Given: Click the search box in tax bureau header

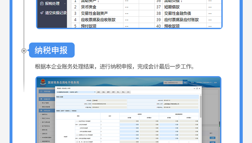Looking at the screenshot, I should point(173,83).
